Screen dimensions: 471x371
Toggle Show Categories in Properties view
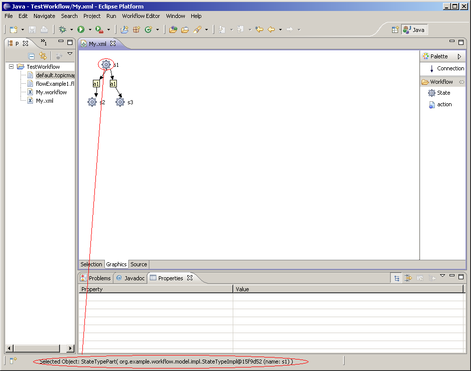click(x=396, y=278)
